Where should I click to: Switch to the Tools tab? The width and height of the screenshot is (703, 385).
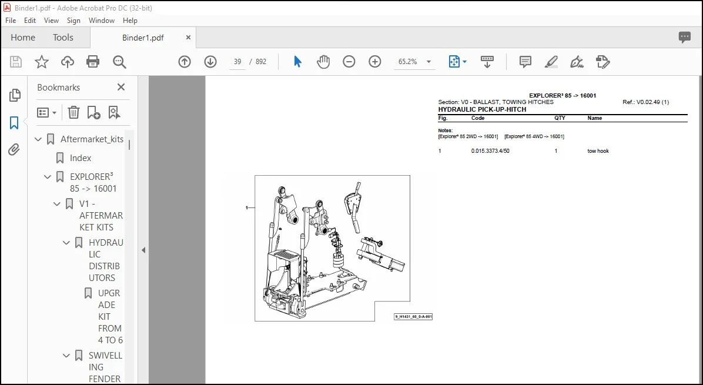(63, 38)
